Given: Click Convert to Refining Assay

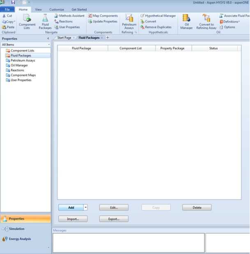Looking at the screenshot, I should pos(206,22).
